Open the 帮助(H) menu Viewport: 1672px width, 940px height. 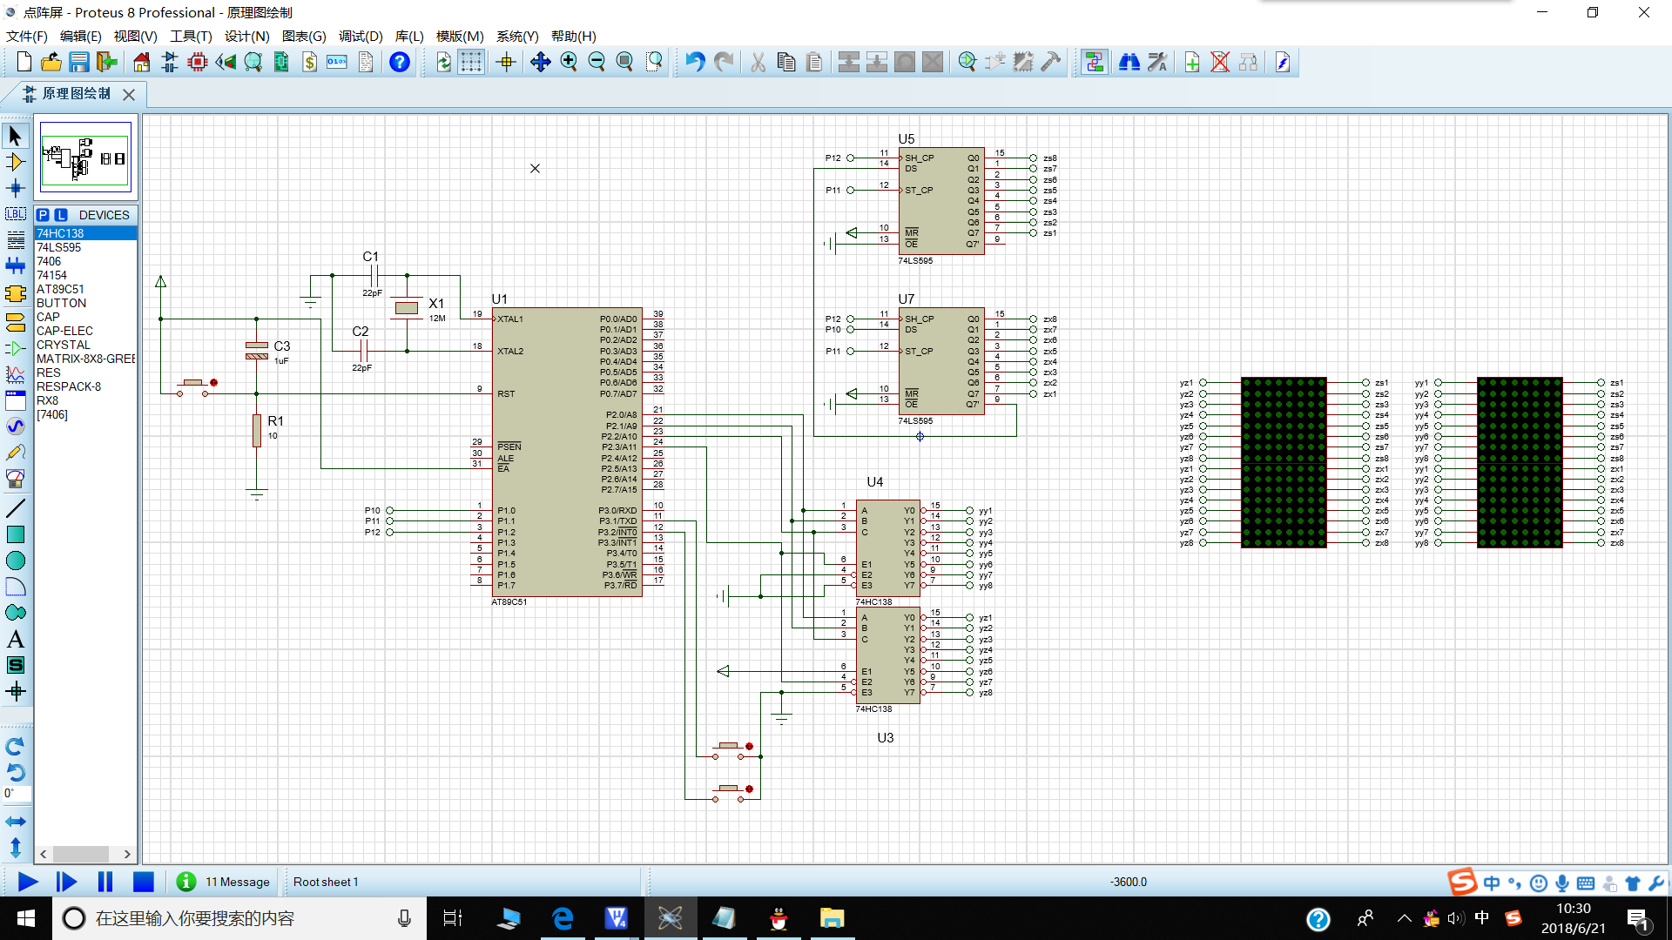point(574,36)
